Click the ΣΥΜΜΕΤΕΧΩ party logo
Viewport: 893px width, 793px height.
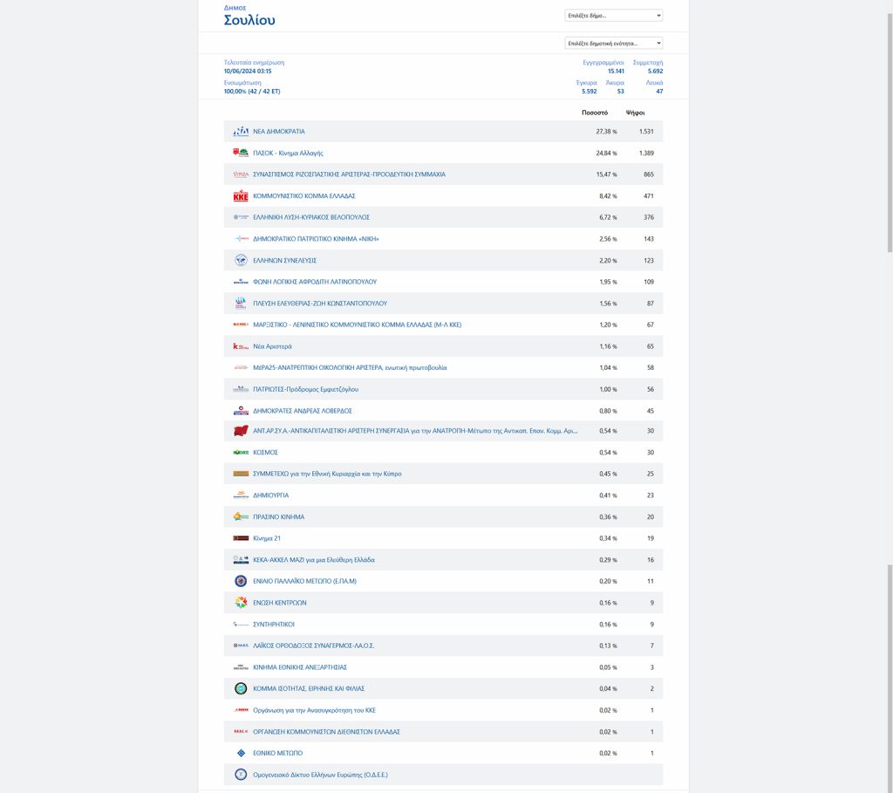[241, 474]
